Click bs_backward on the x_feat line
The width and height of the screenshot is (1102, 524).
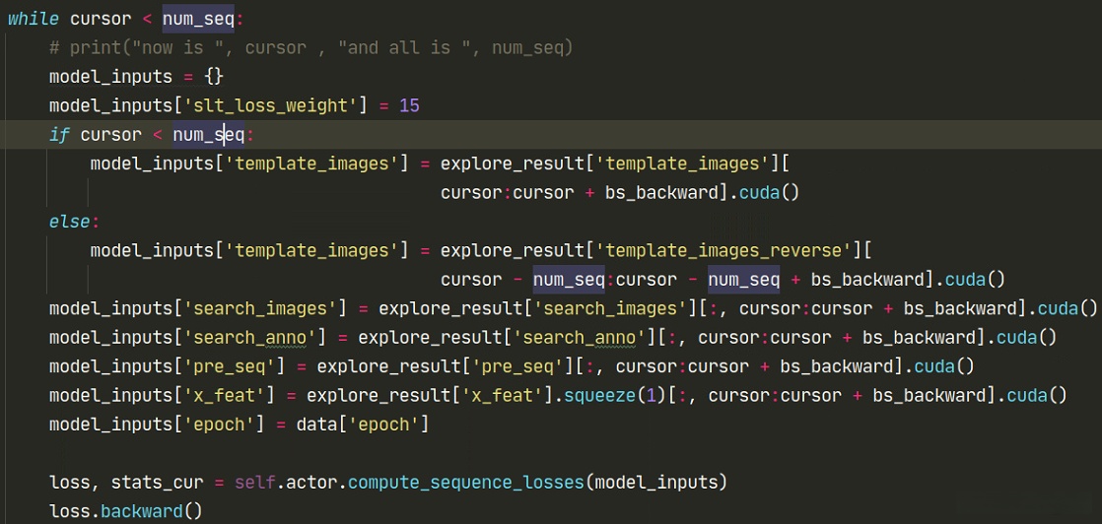930,396
